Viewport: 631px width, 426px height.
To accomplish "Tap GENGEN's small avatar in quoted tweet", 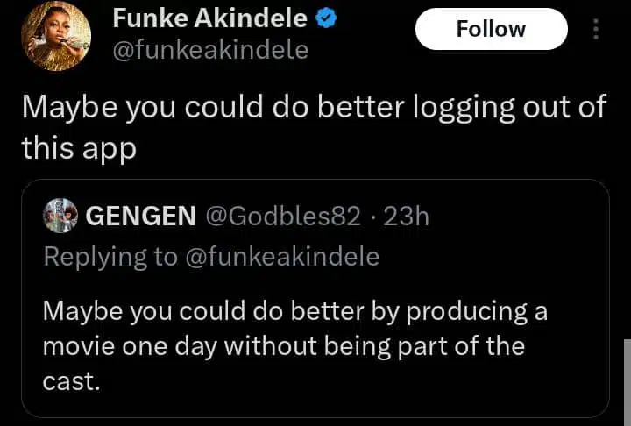I will pos(60,216).
